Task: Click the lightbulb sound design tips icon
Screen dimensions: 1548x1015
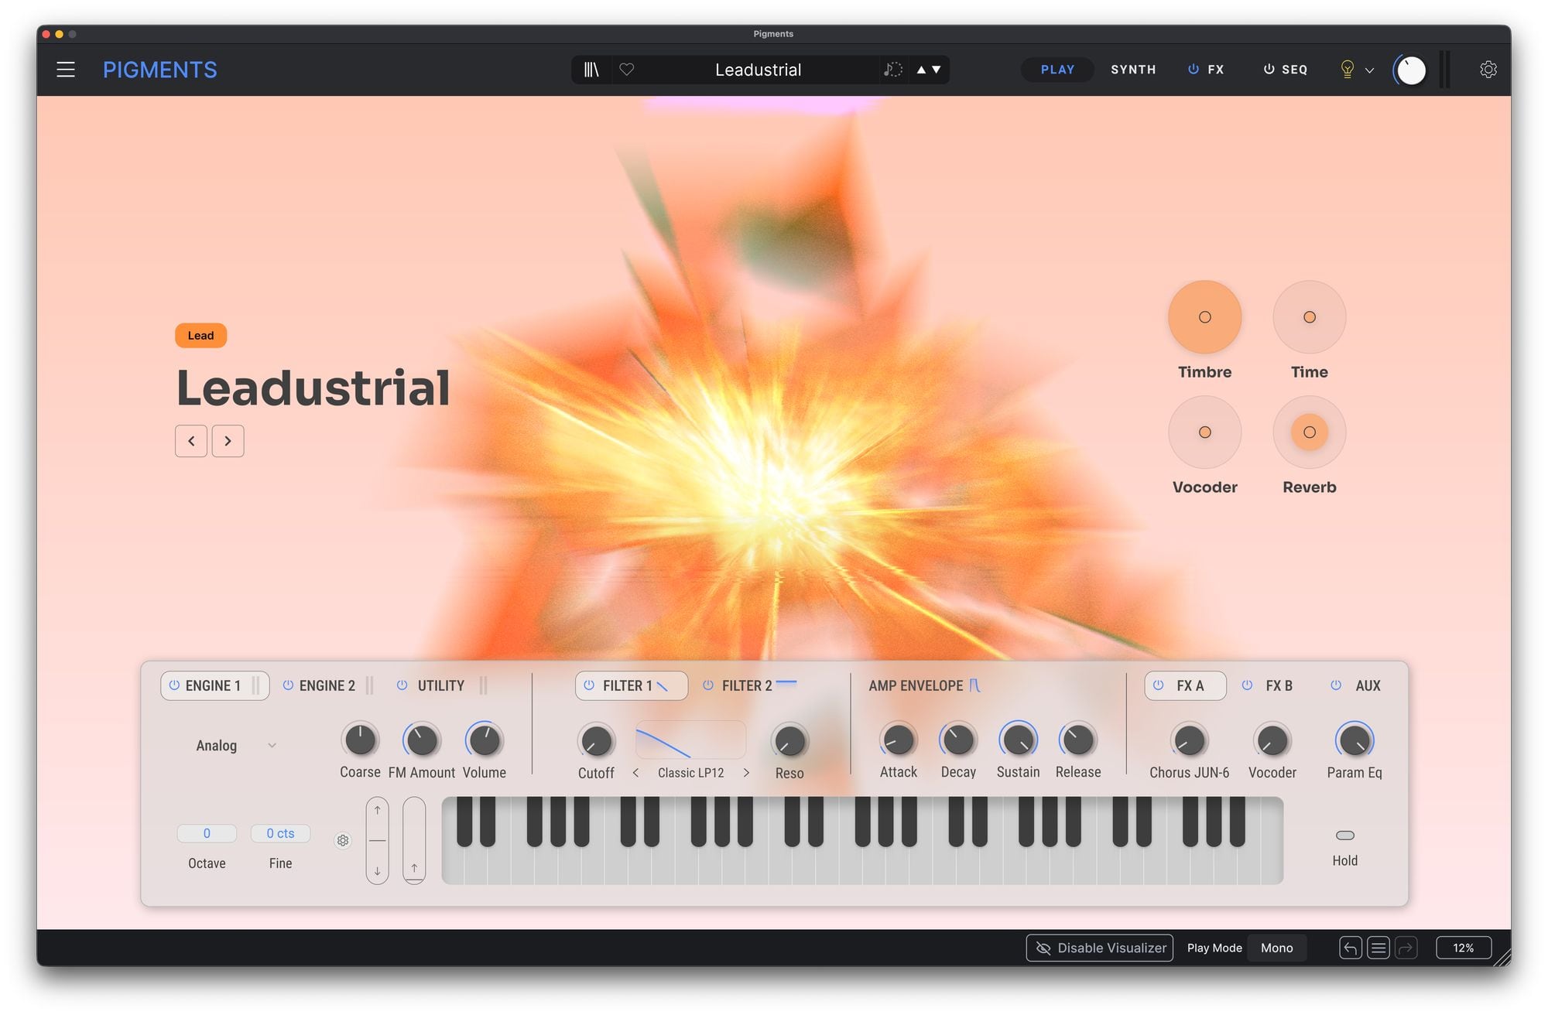Action: tap(1347, 70)
